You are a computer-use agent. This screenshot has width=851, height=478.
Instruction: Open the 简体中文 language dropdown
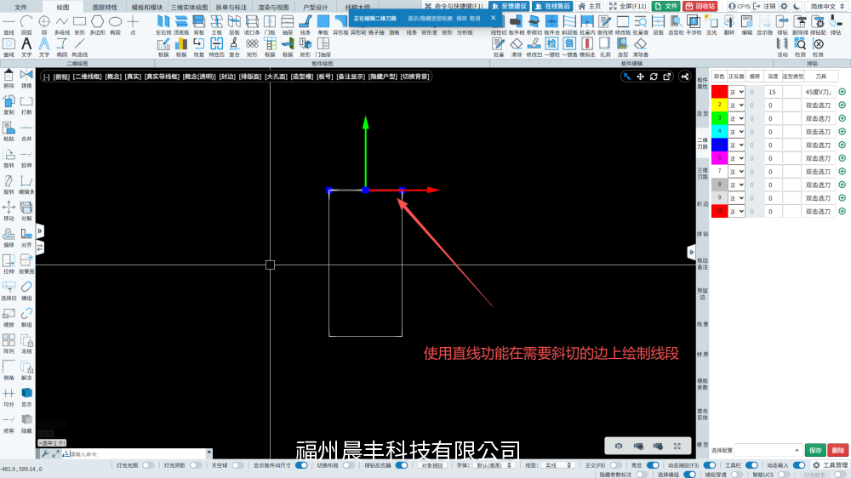click(x=826, y=6)
